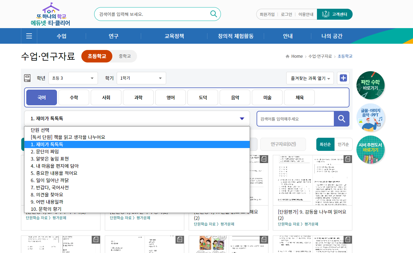This screenshot has width=413, height=253.
Task: Click the 초등학교 breadcrumb link
Action: [345, 57]
